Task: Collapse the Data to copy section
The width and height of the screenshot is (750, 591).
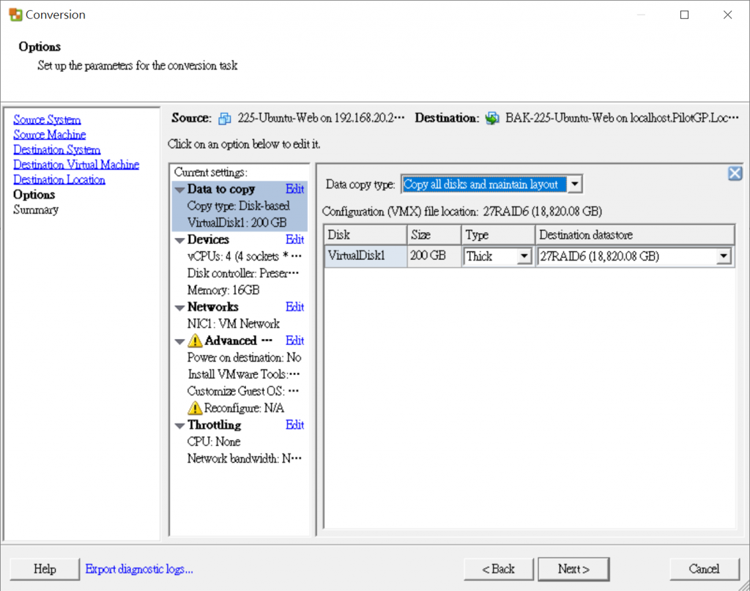Action: click(x=180, y=190)
